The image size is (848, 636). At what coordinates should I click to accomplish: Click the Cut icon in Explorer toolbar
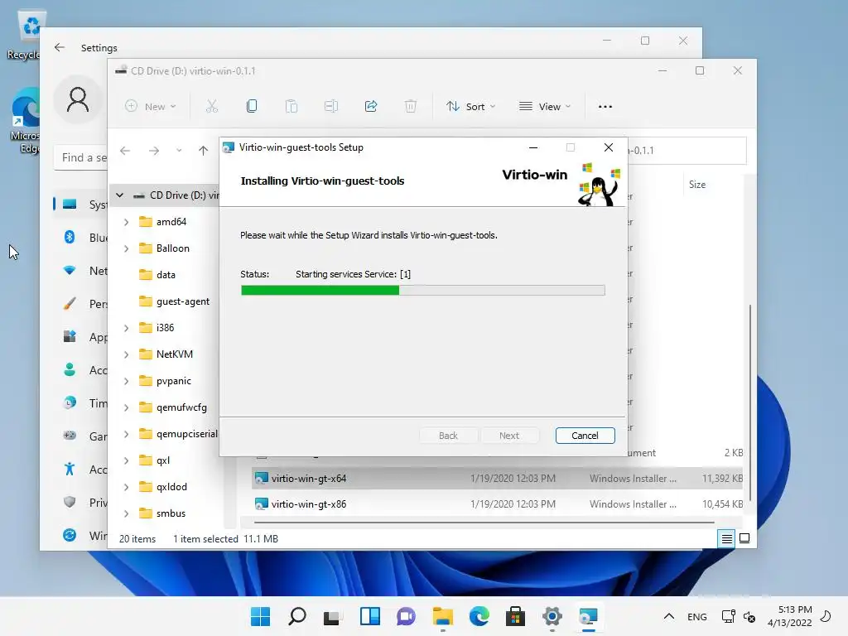(211, 107)
